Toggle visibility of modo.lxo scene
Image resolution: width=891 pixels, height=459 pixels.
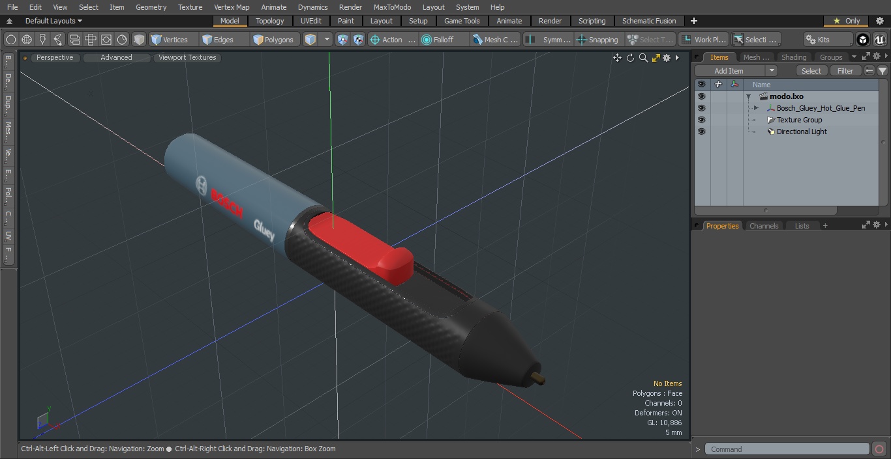coord(701,96)
